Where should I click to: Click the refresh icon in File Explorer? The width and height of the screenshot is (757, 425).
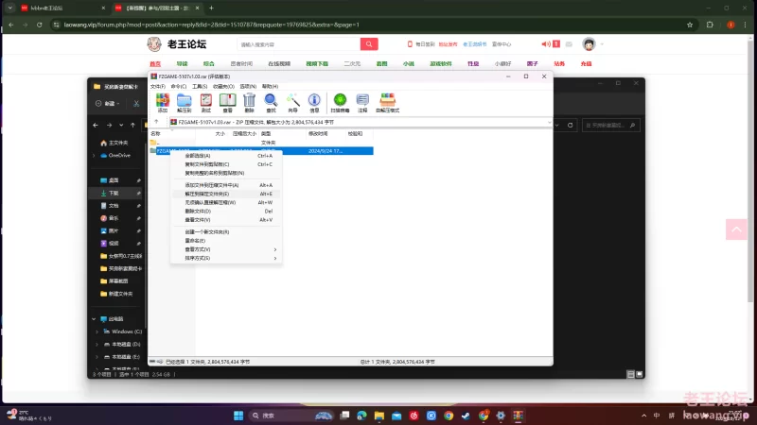pos(571,125)
